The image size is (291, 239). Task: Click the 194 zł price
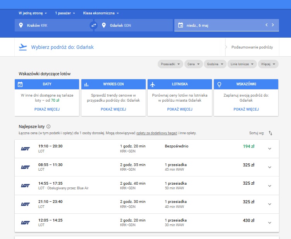[249, 146]
